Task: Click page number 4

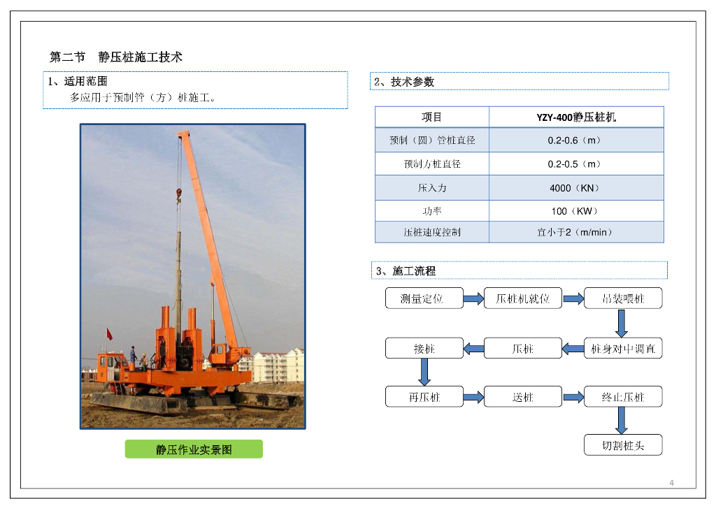Action: [x=672, y=483]
